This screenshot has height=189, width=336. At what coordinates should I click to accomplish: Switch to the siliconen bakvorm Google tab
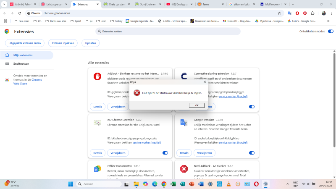pos(242,4)
